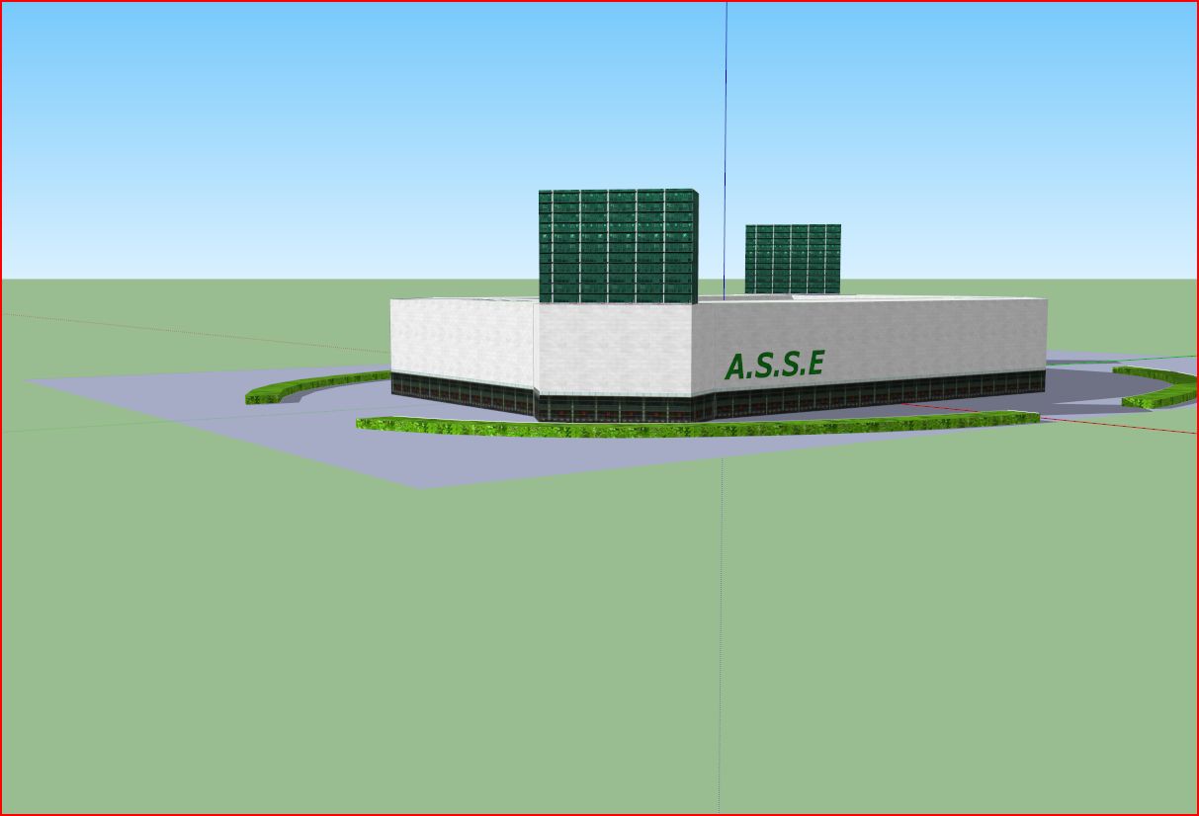The width and height of the screenshot is (1199, 816).
Task: Click the dotted blue axis line below the building
Action: pyautogui.click(x=720, y=612)
